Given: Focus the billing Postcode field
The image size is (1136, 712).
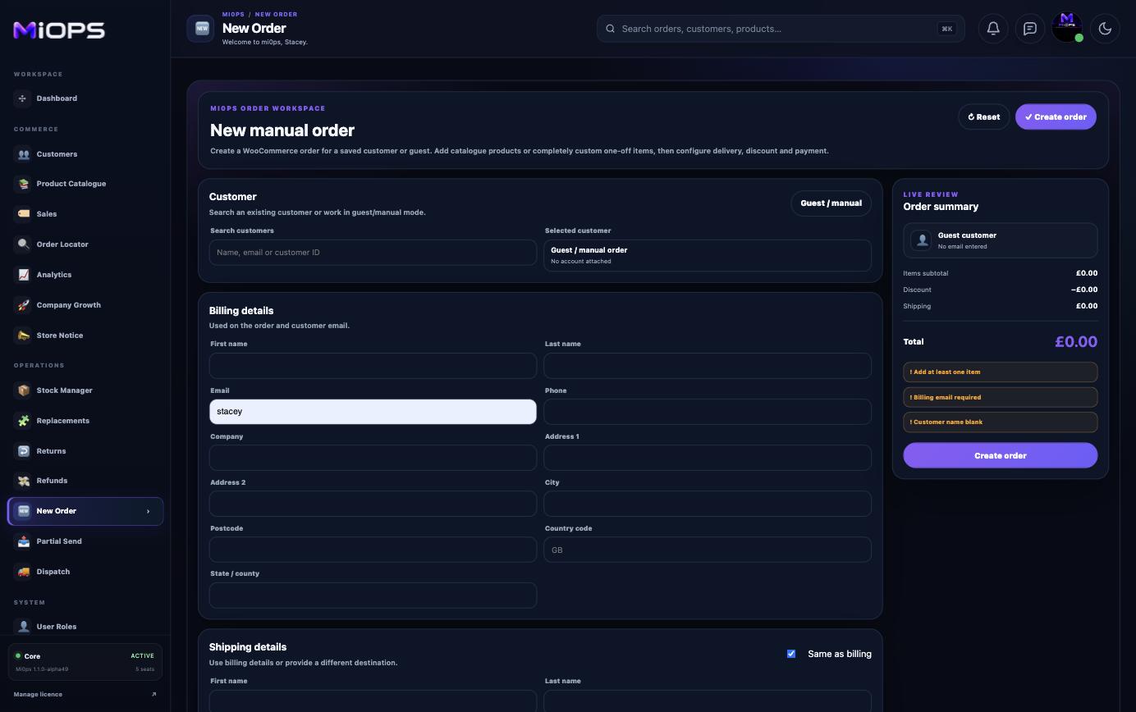Looking at the screenshot, I should click(373, 550).
